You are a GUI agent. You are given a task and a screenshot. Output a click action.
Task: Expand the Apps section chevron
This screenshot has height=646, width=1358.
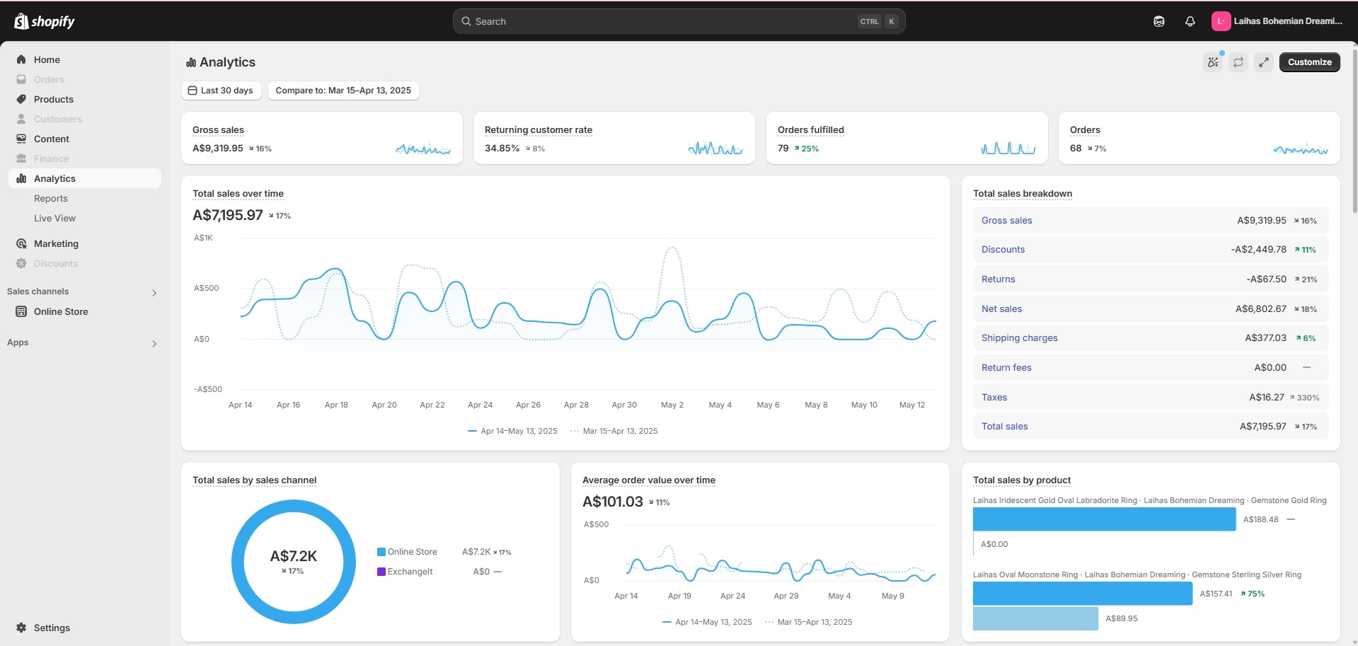click(154, 343)
